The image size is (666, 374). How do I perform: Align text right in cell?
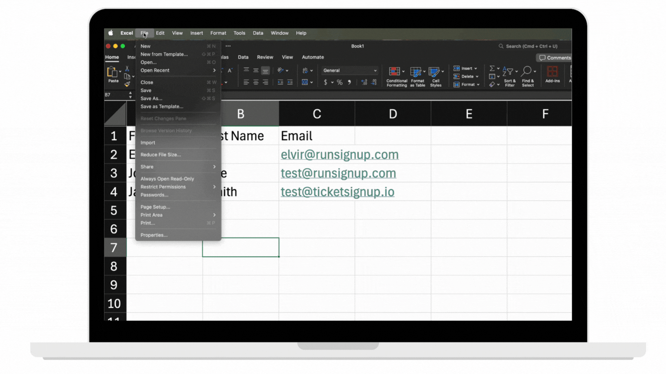coord(265,82)
